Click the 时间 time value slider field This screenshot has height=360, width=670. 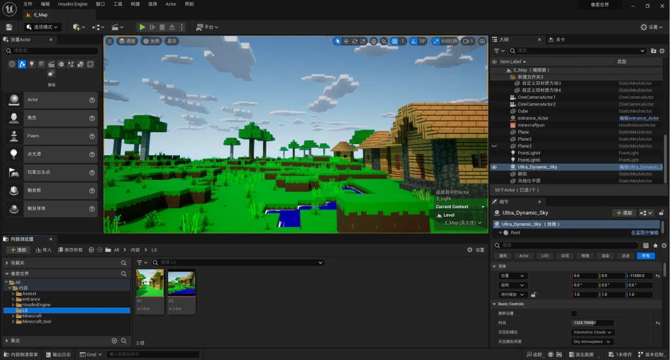(592, 323)
